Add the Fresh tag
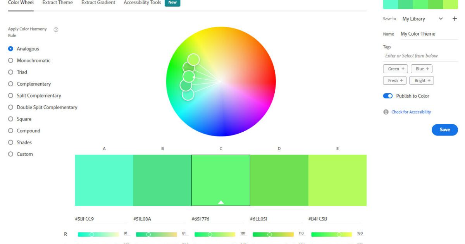Viewport: 465px width, 244px height. tap(395, 81)
